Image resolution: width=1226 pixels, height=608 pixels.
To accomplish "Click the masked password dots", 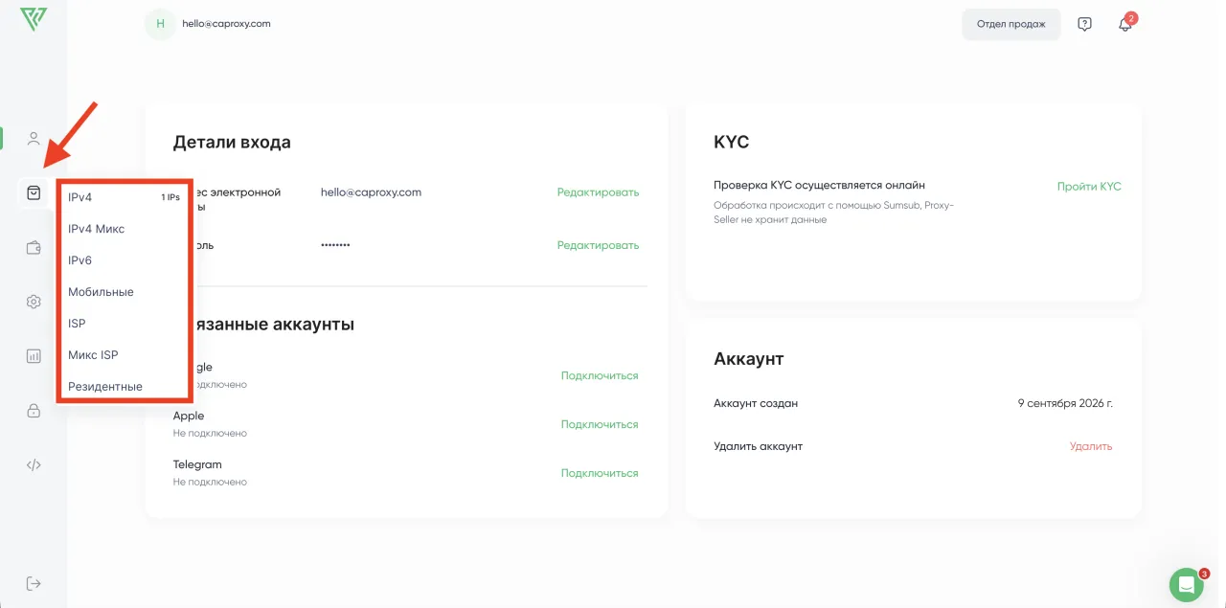I will (335, 246).
